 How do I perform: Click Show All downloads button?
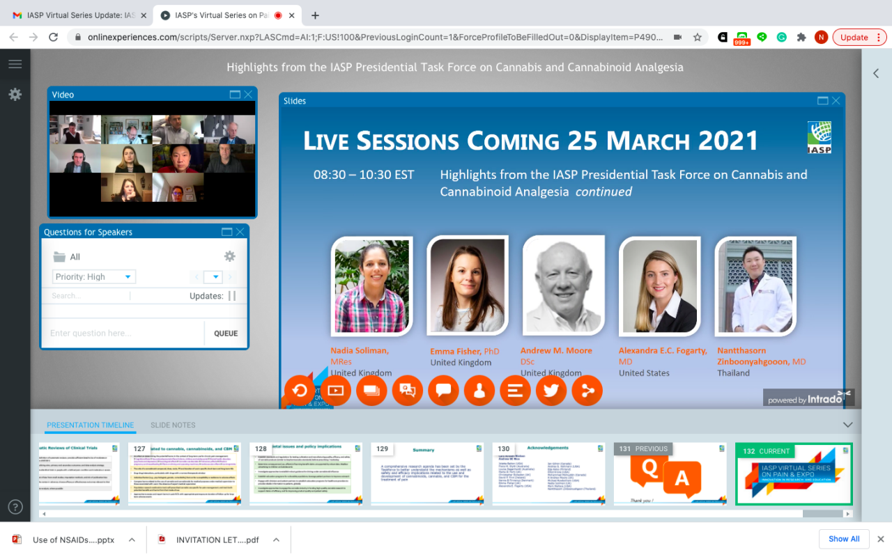pos(843,539)
